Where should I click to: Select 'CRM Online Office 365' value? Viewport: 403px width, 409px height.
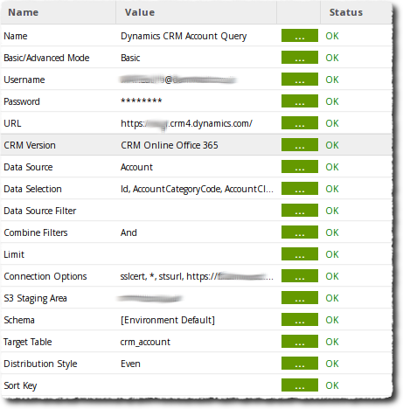click(170, 145)
